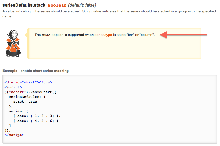
Task: Click the word "bar" in the yellow note
Action: tap(130, 35)
